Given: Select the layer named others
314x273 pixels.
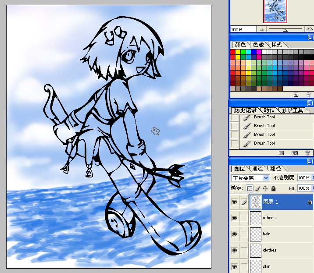Looking at the screenshot, I should tap(269, 217).
